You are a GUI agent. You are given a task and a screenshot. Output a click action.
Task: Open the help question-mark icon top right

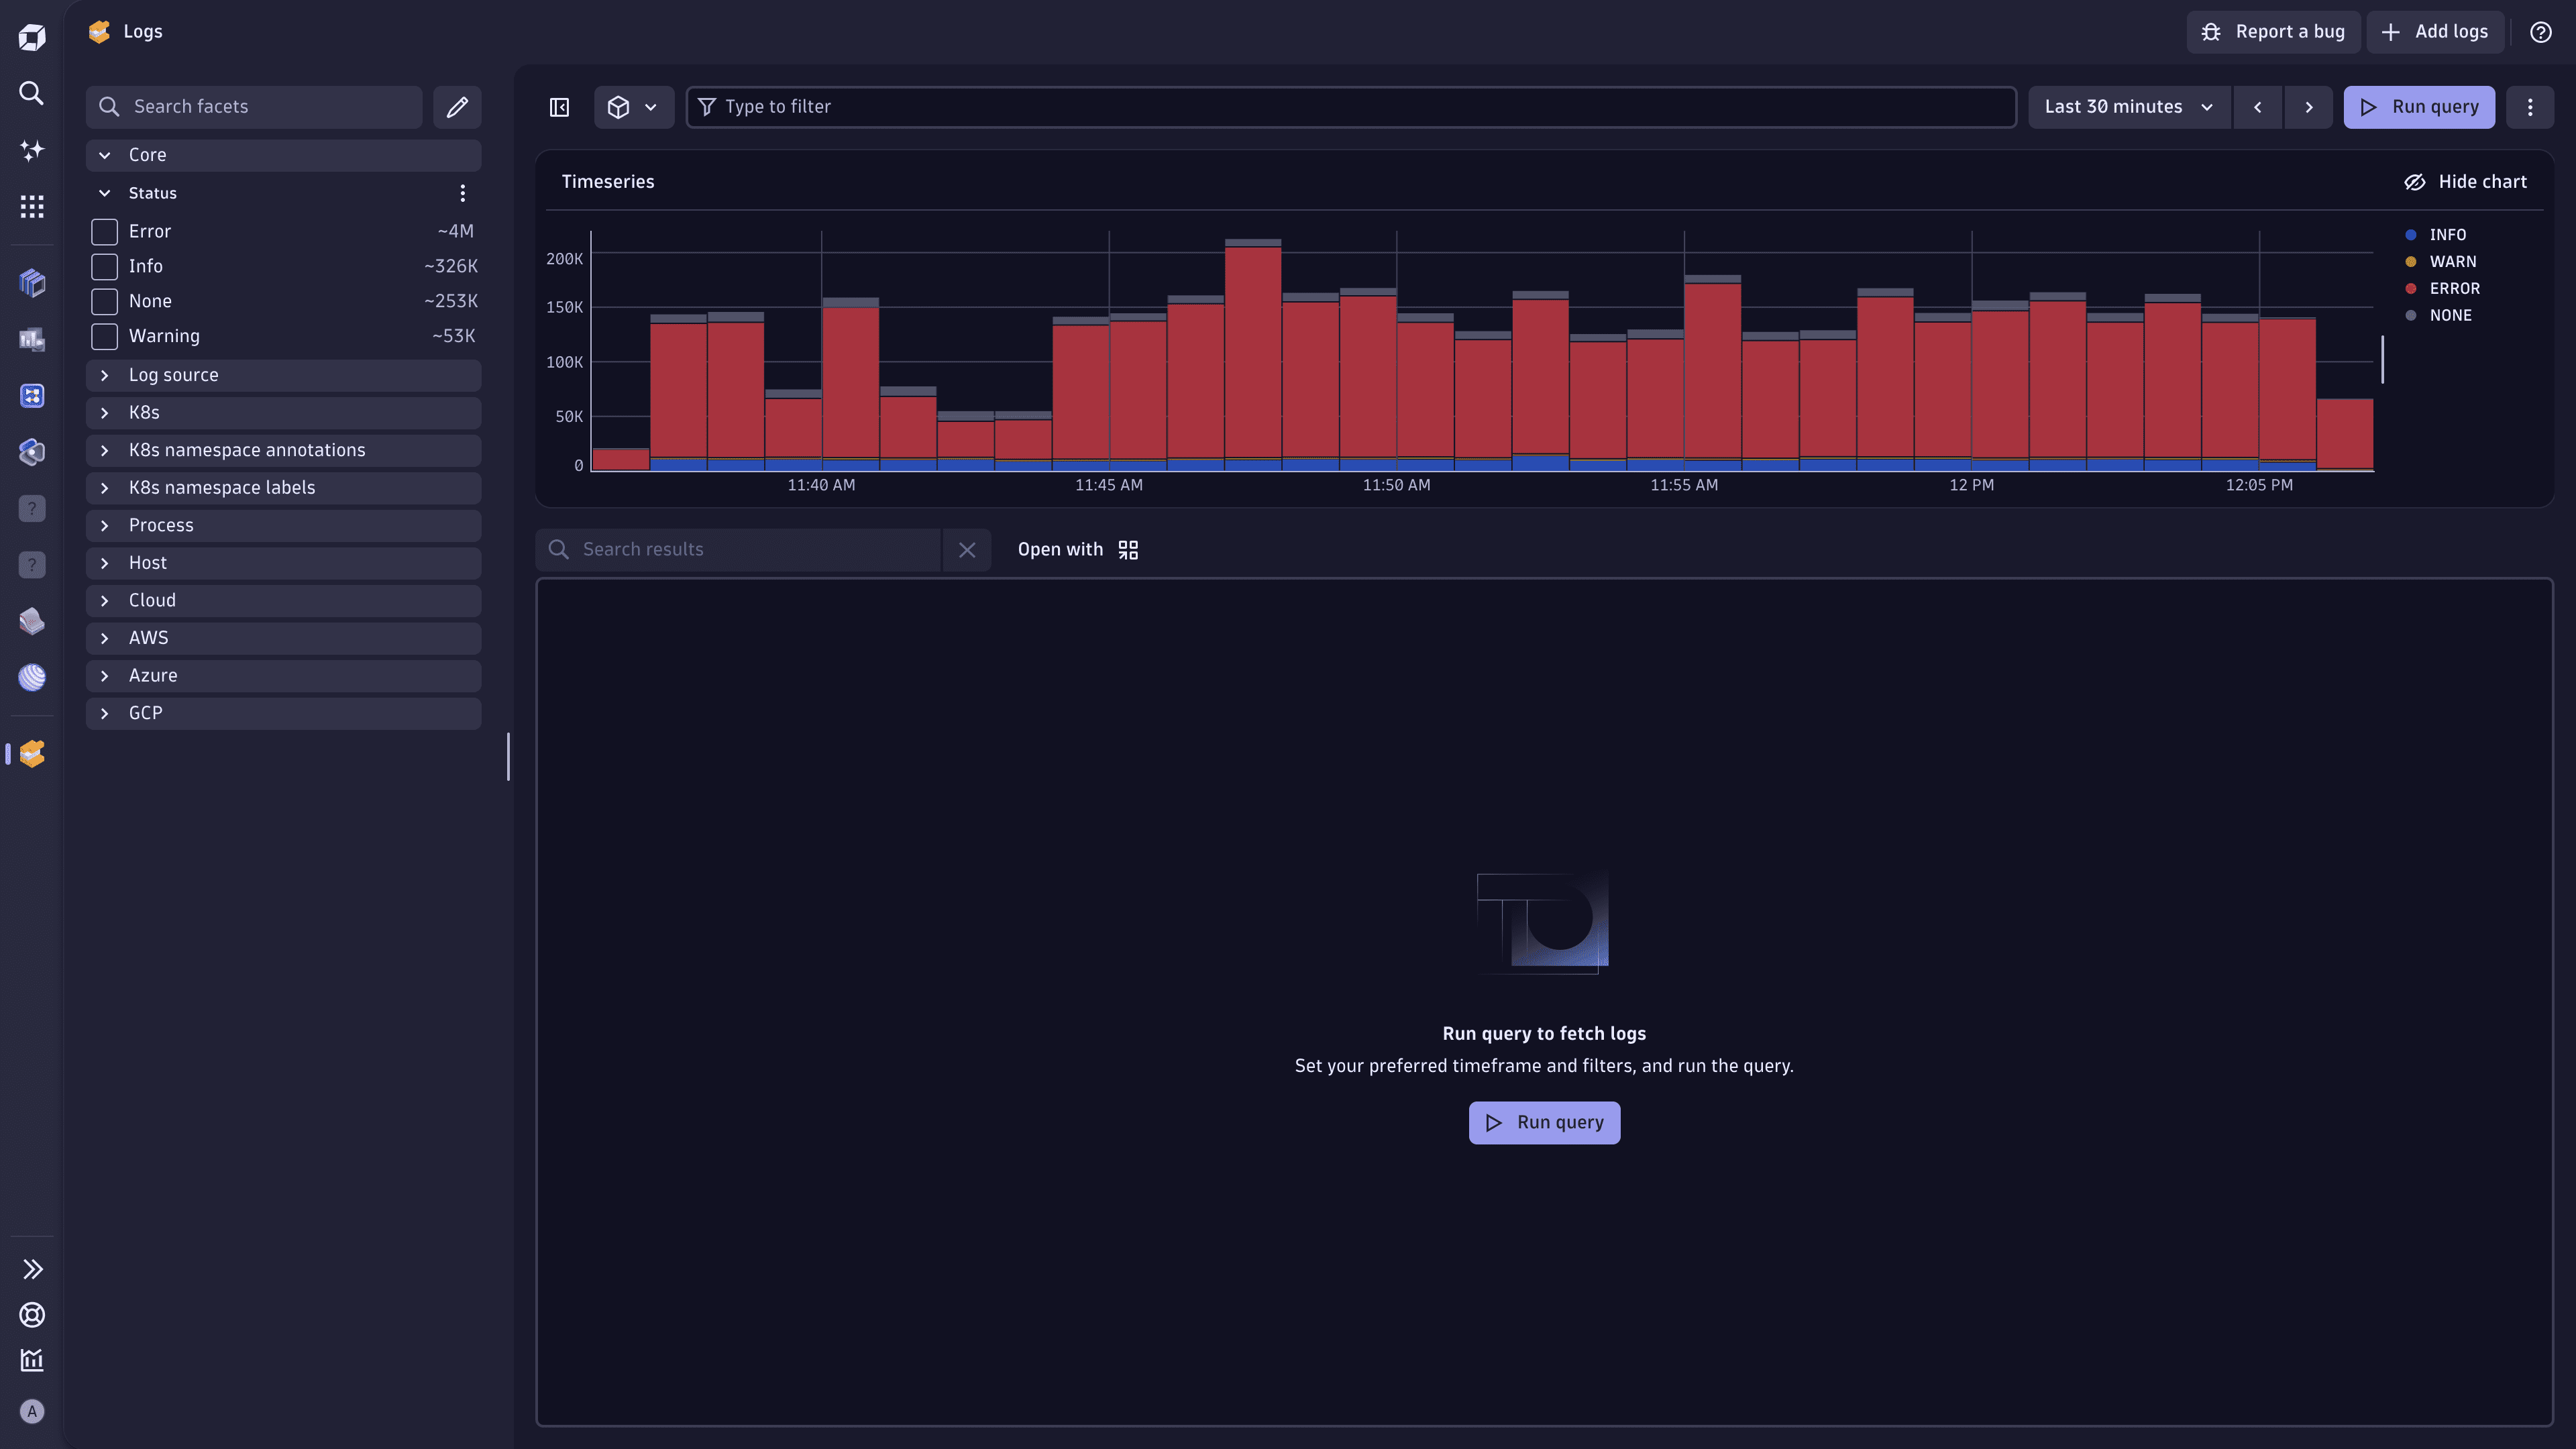pos(2540,31)
